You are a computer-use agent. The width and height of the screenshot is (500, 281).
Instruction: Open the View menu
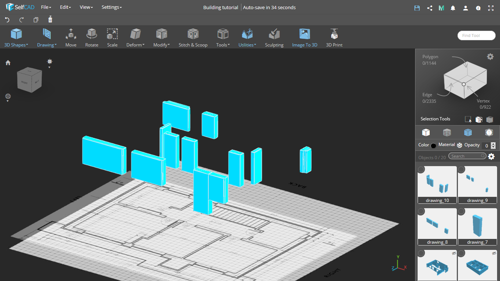tap(86, 7)
